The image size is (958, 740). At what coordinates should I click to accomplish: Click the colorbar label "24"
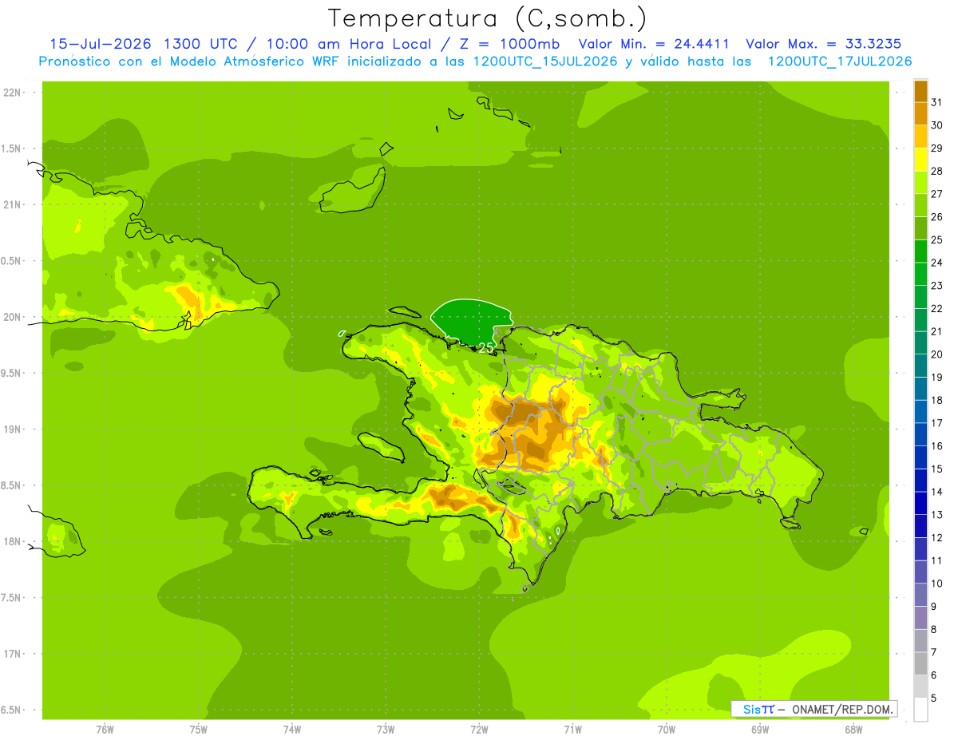coord(937,262)
